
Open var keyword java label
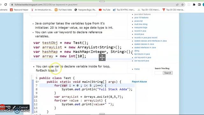tap(142, 61)
